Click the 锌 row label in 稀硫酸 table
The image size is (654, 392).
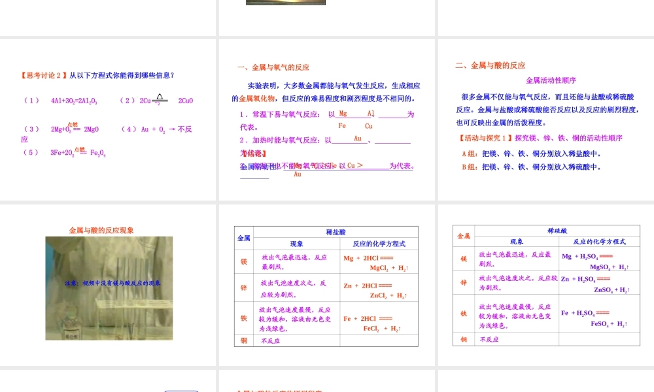pos(464,283)
